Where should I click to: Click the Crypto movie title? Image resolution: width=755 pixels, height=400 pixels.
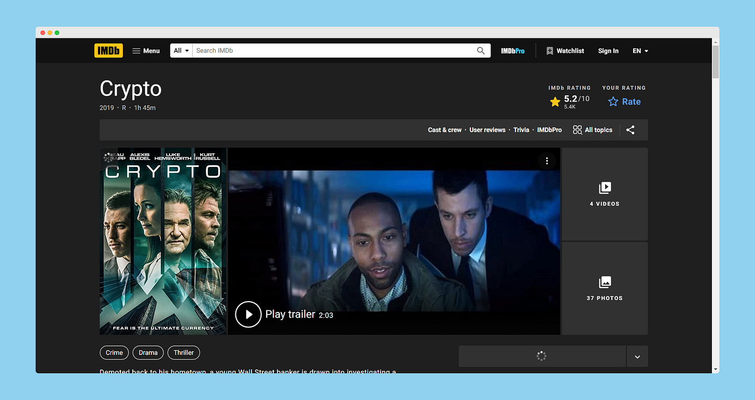[x=131, y=89]
